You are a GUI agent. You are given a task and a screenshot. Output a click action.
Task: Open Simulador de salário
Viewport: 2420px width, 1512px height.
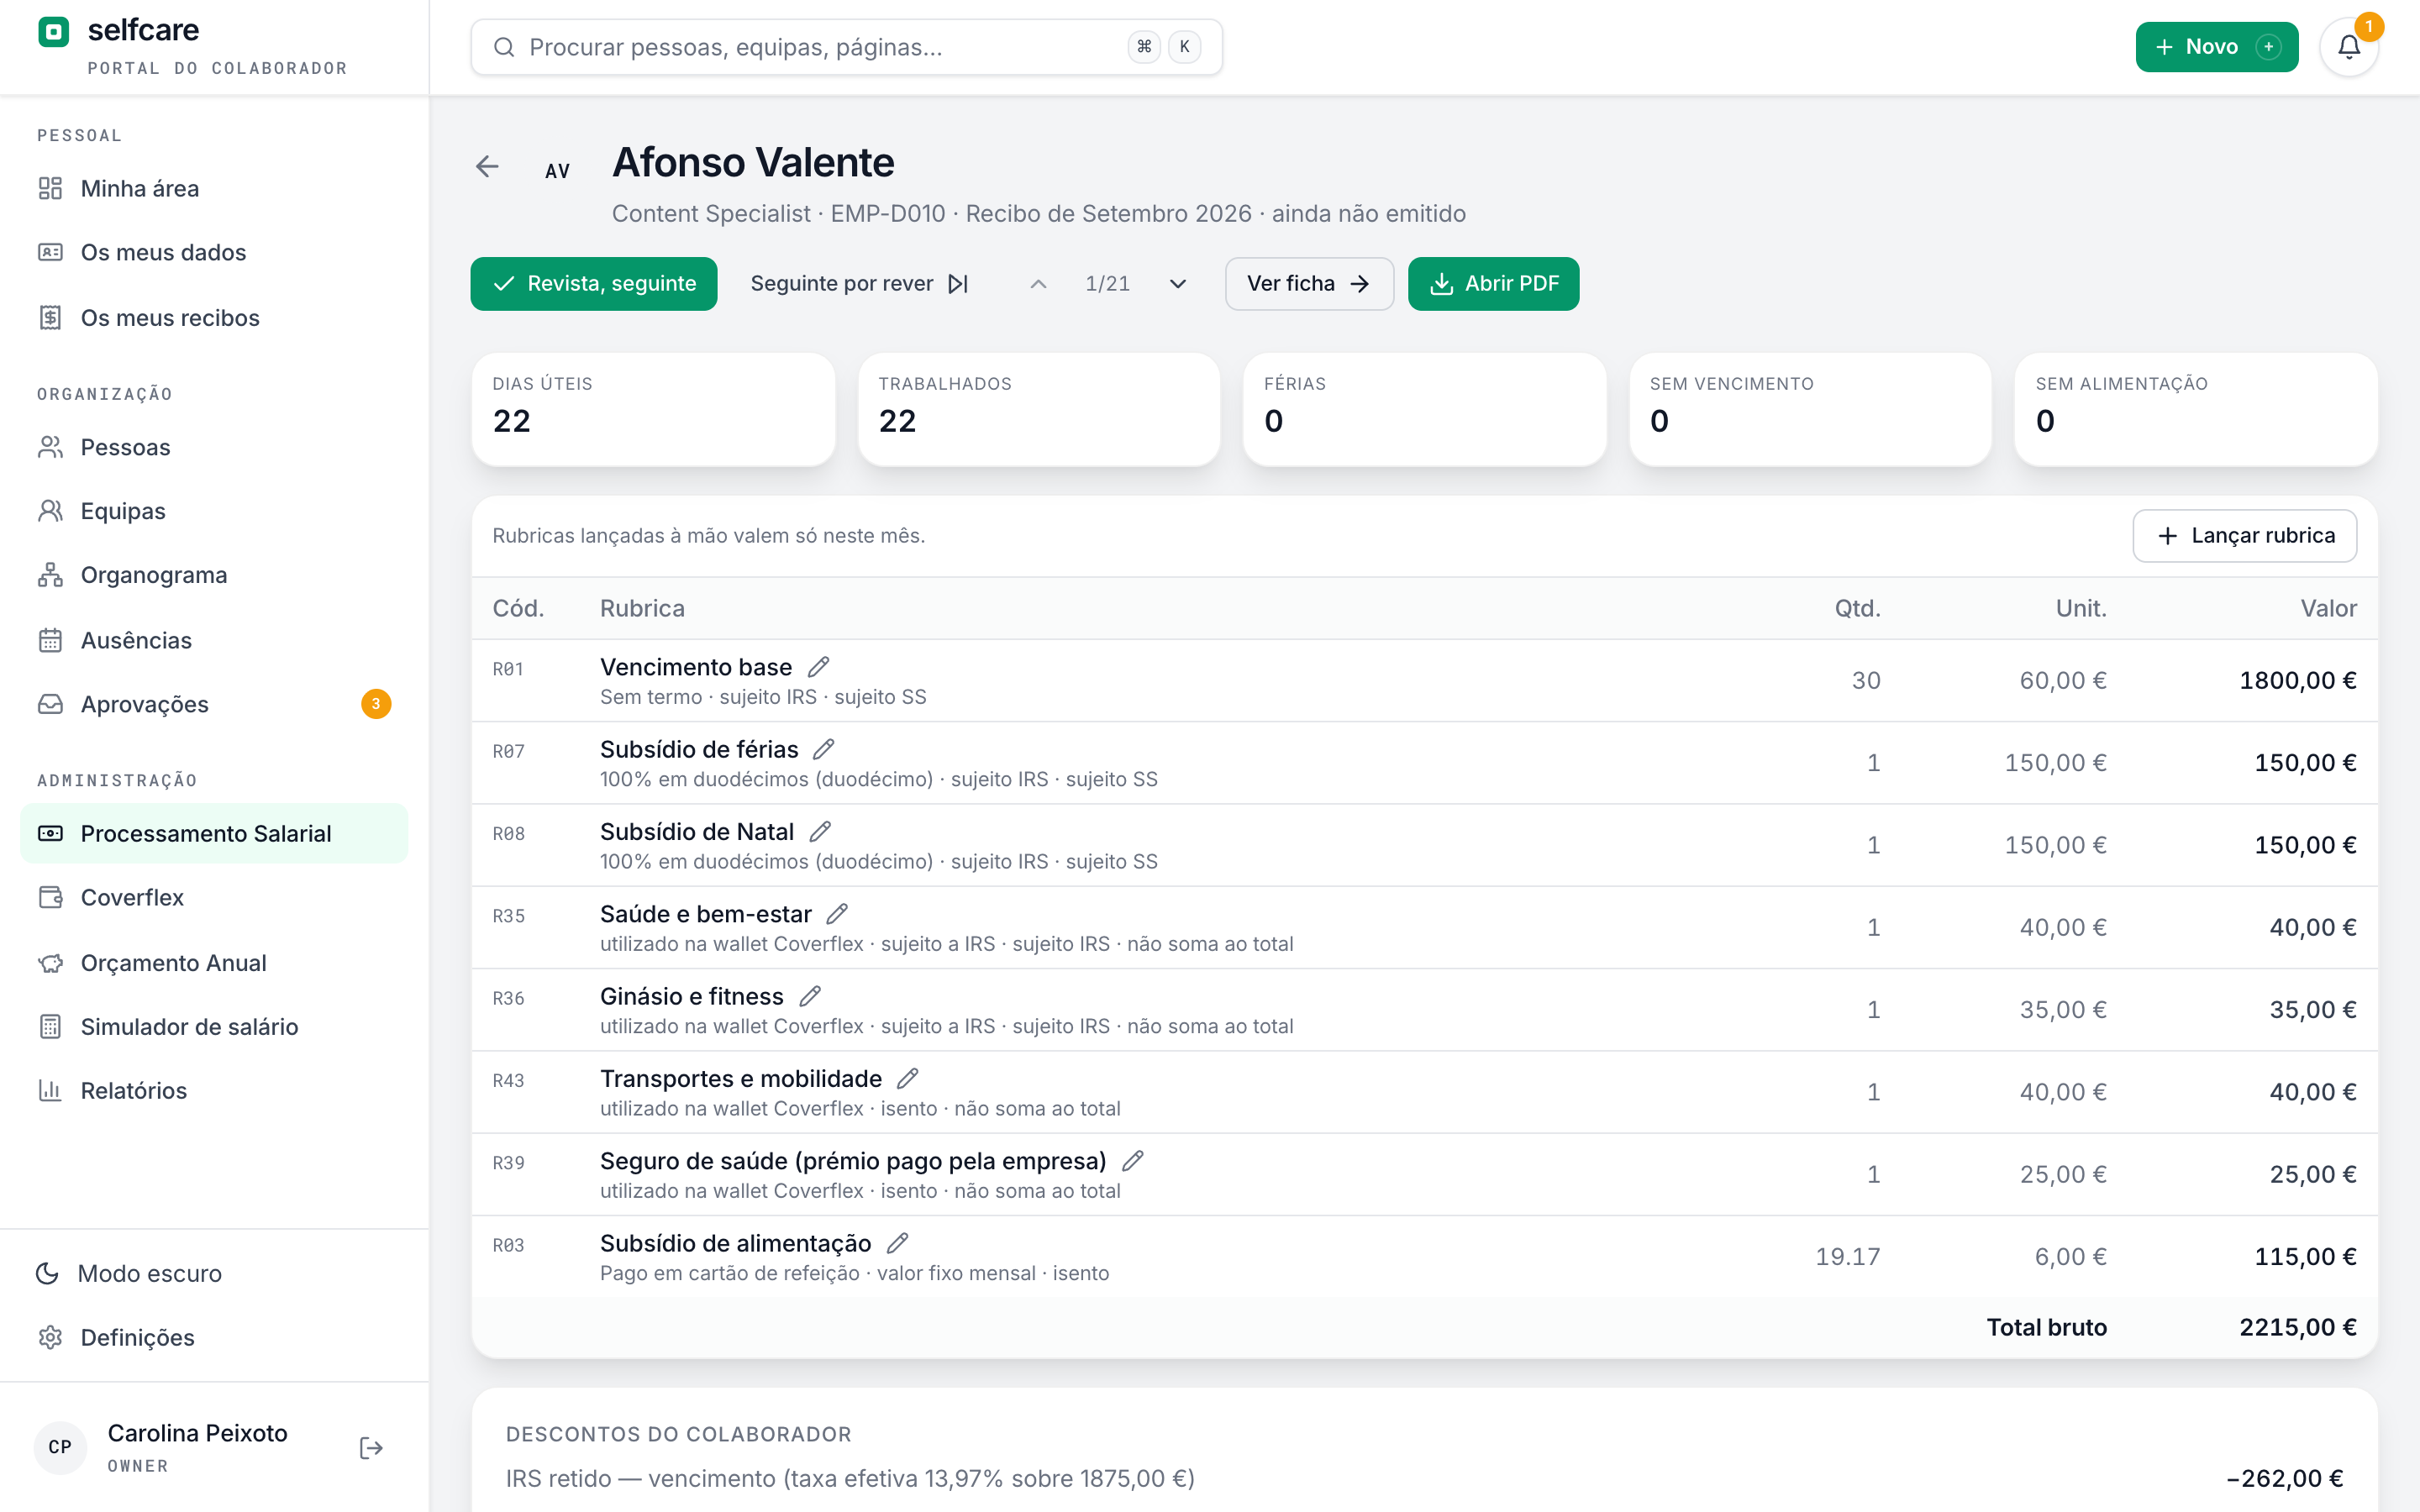[x=214, y=1026]
